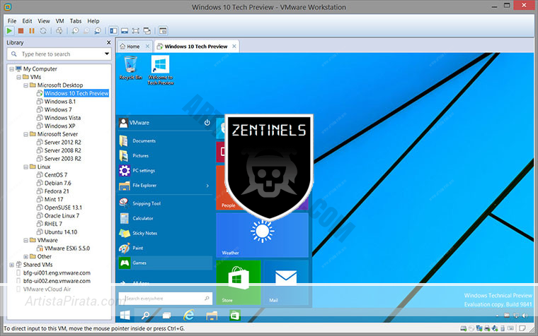Click the orange Stop VM toolbar icon
The height and width of the screenshot is (336, 538).
click(x=21, y=31)
